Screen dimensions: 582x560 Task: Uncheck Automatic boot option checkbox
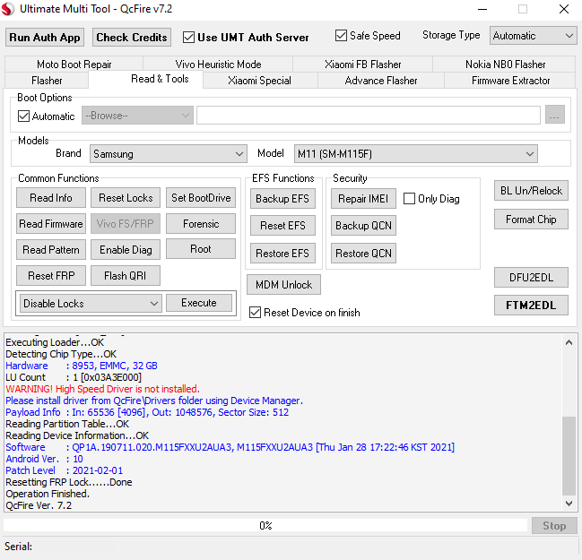[23, 116]
